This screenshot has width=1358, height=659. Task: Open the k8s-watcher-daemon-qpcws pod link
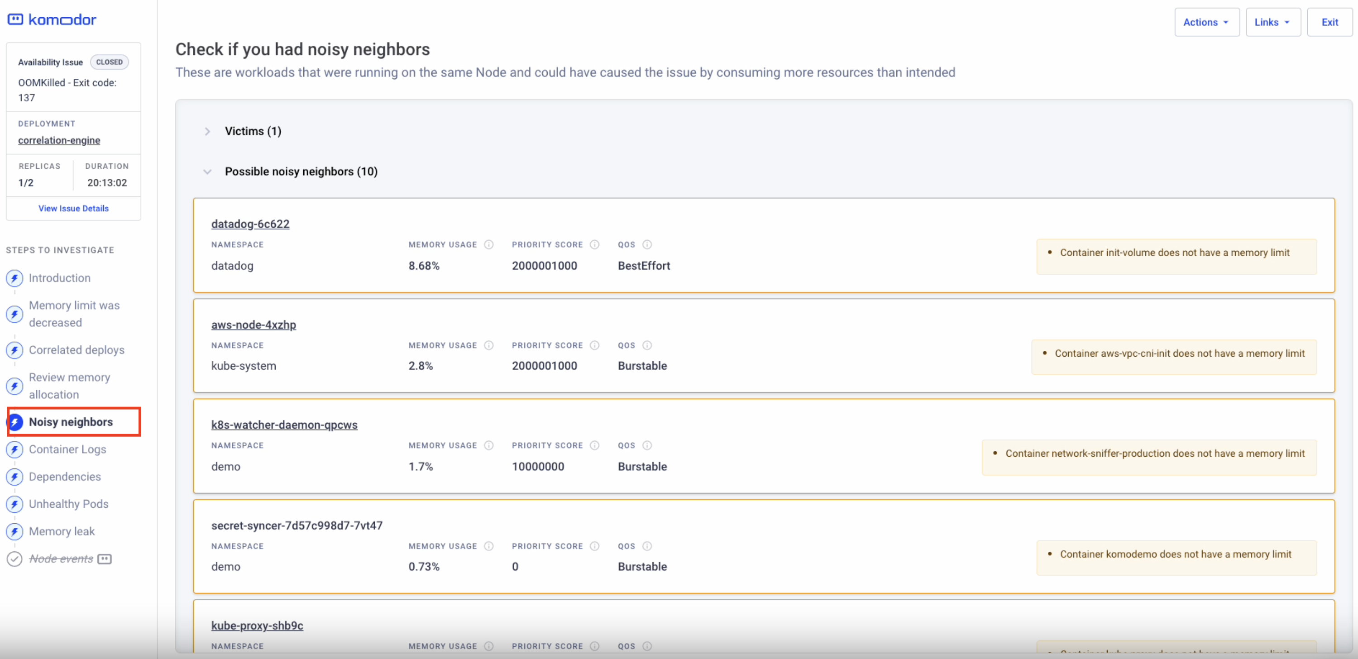tap(284, 425)
